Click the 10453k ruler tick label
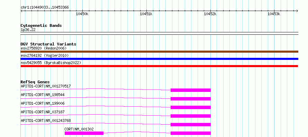This screenshot has width=308, height=137. pyautogui.click(x=274, y=14)
